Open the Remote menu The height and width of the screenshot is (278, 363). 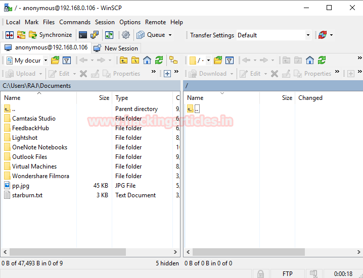click(155, 22)
